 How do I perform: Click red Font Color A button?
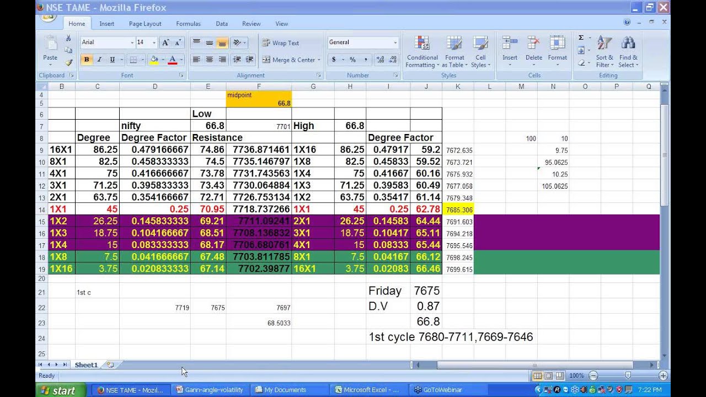point(172,60)
